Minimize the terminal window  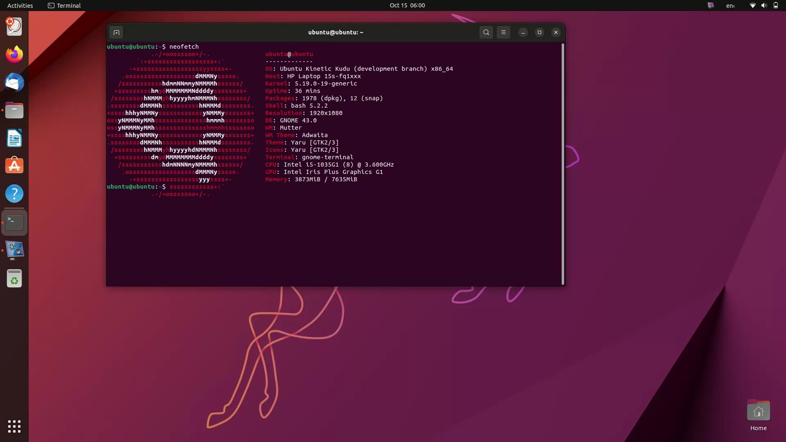pos(523,32)
